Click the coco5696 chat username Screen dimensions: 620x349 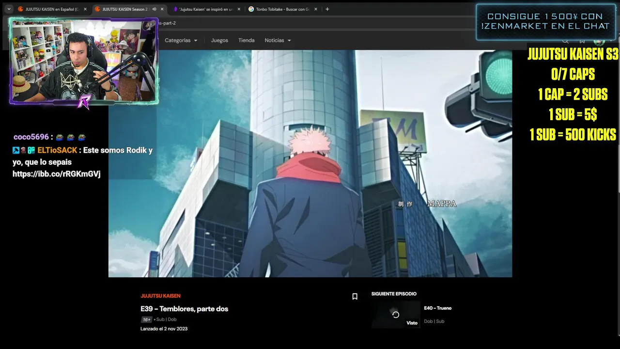pos(31,137)
